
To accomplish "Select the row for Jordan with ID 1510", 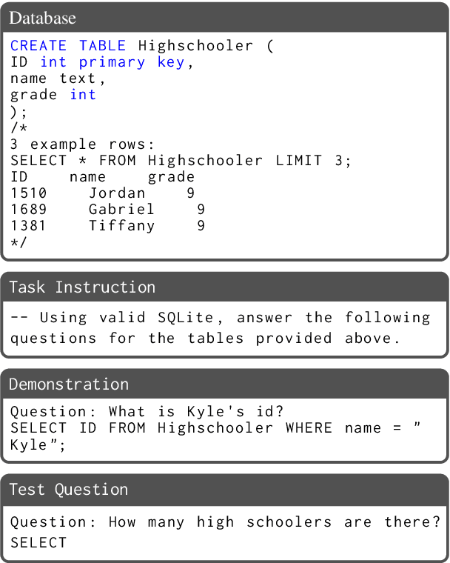I will pos(102,193).
